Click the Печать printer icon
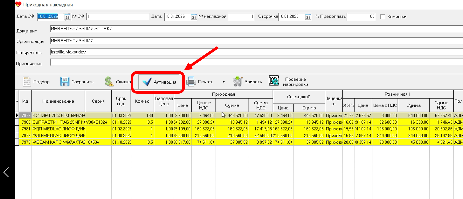 191,82
